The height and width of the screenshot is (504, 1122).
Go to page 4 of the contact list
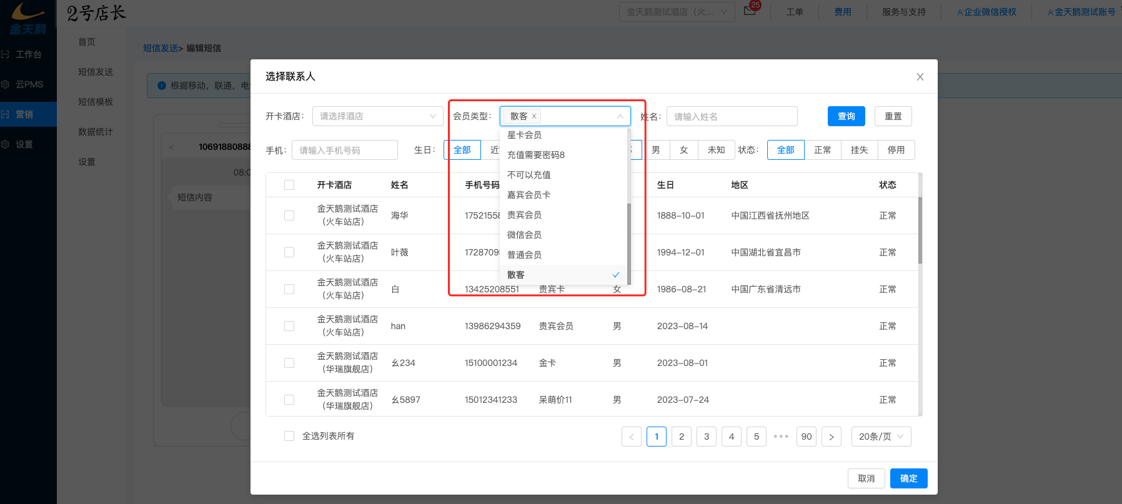732,437
